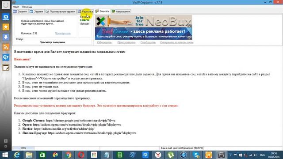This screenshot has height=159, width=283.
Task: Switch to the Рассылка tab
Action: pyautogui.click(x=85, y=11)
